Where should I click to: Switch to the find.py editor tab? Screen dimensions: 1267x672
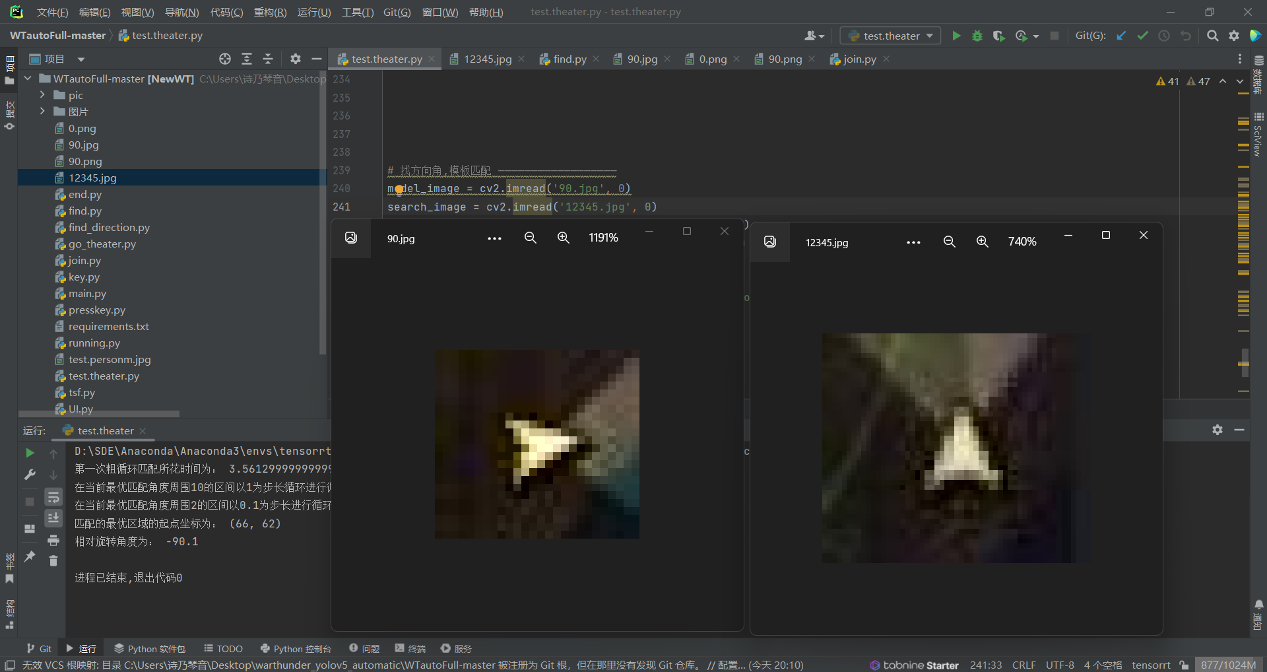click(569, 59)
